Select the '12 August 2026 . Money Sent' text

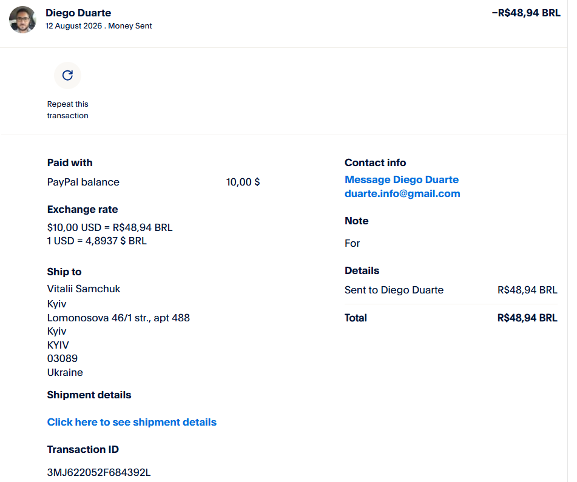[x=99, y=26]
